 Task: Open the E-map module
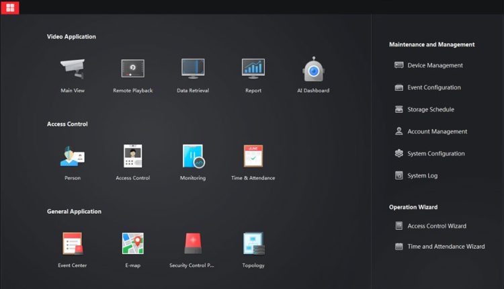tap(132, 243)
